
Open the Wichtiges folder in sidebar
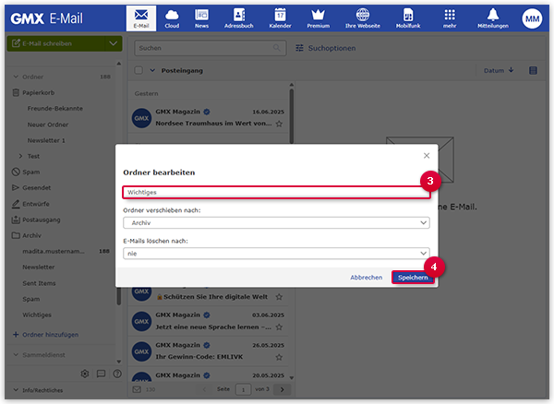(x=37, y=315)
